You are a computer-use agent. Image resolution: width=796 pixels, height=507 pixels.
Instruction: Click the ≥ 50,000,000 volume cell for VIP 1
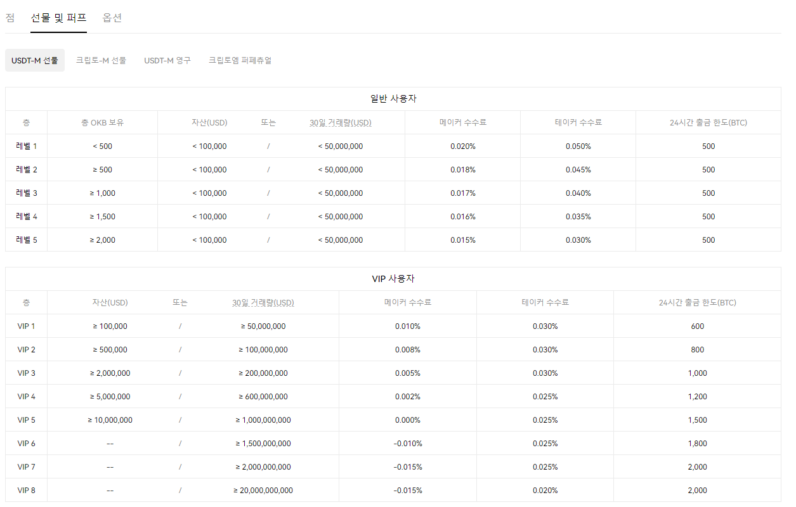click(263, 326)
